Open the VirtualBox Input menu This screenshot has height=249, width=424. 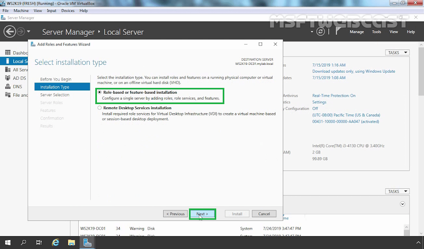51,10
